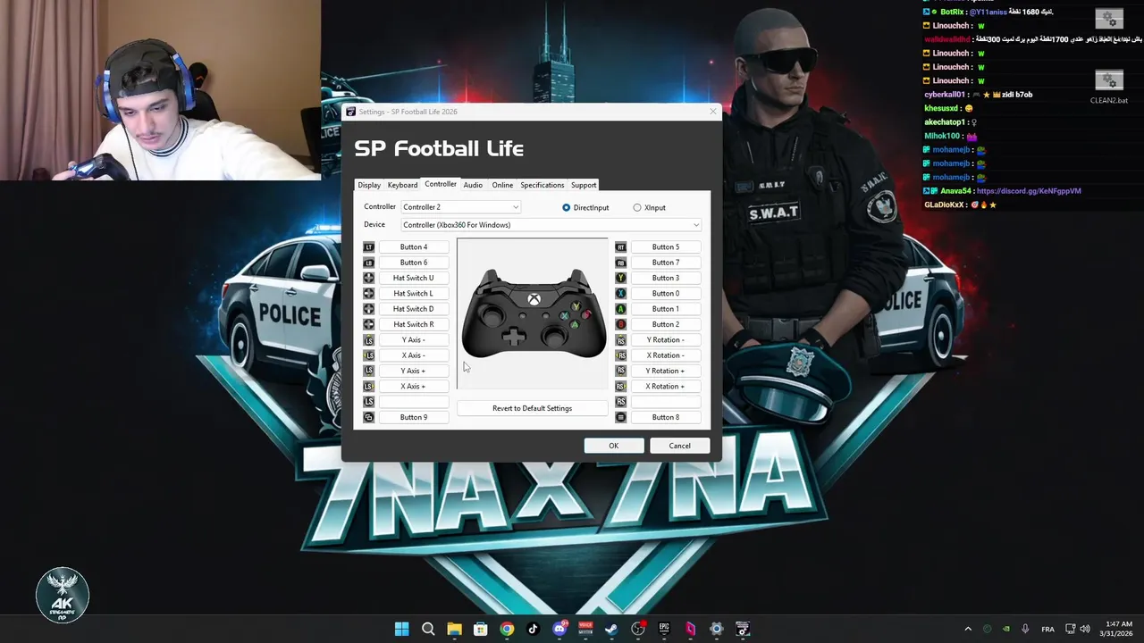
Task: Click the Button 4 mapping for LT
Action: [413, 247]
